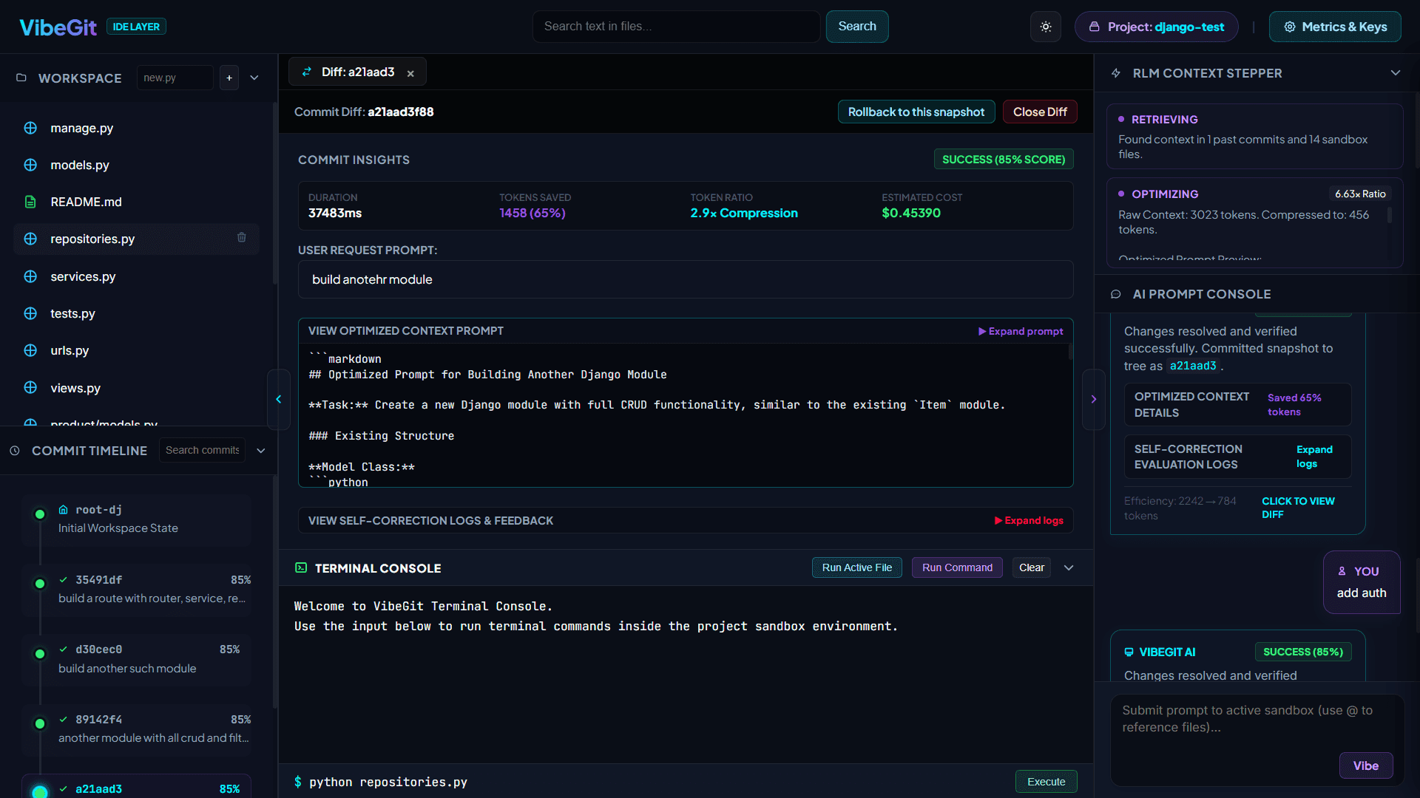Click the RLM Context Stepper lightning icon

coord(1116,73)
